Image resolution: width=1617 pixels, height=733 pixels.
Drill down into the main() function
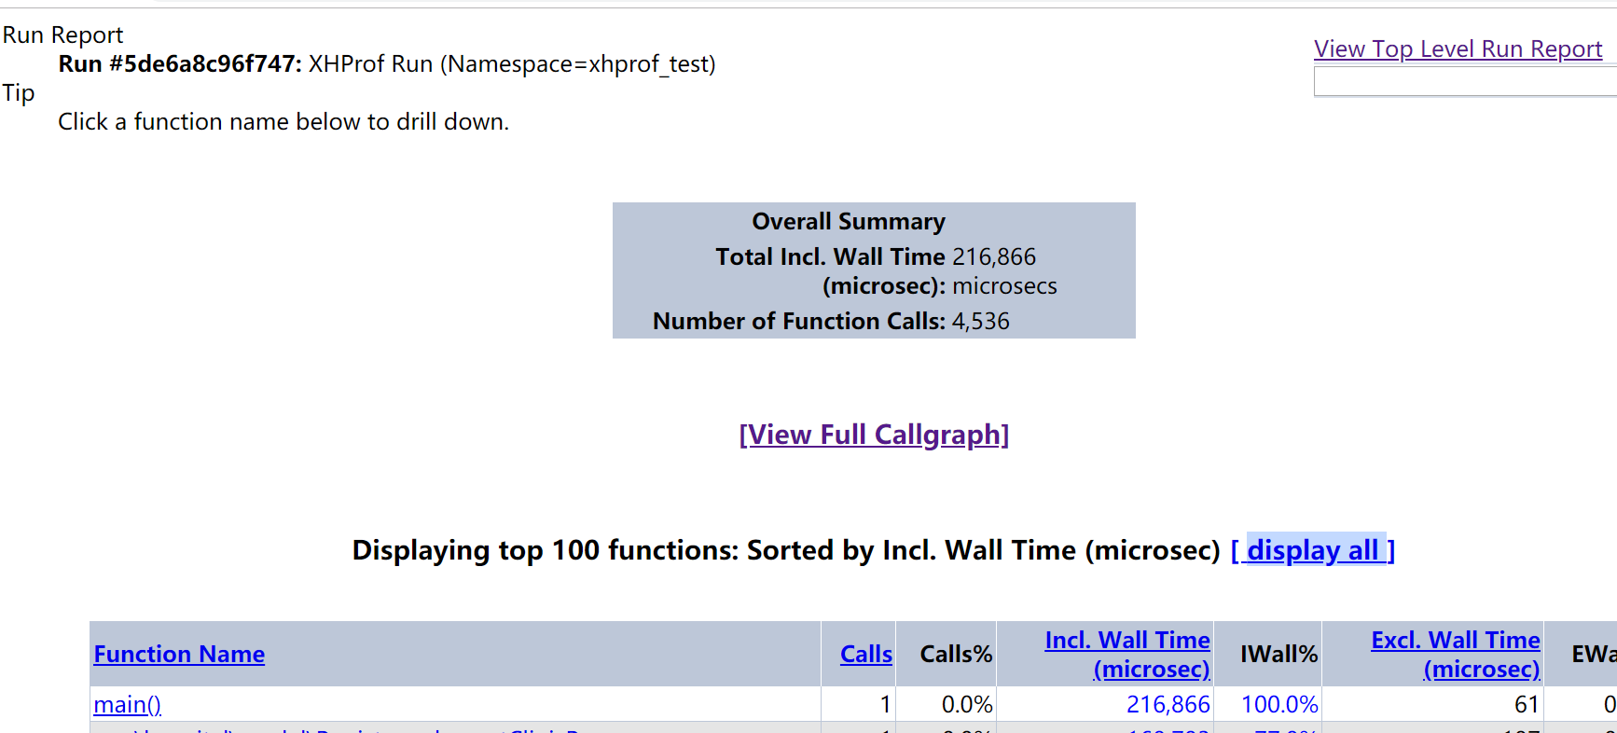tap(127, 704)
